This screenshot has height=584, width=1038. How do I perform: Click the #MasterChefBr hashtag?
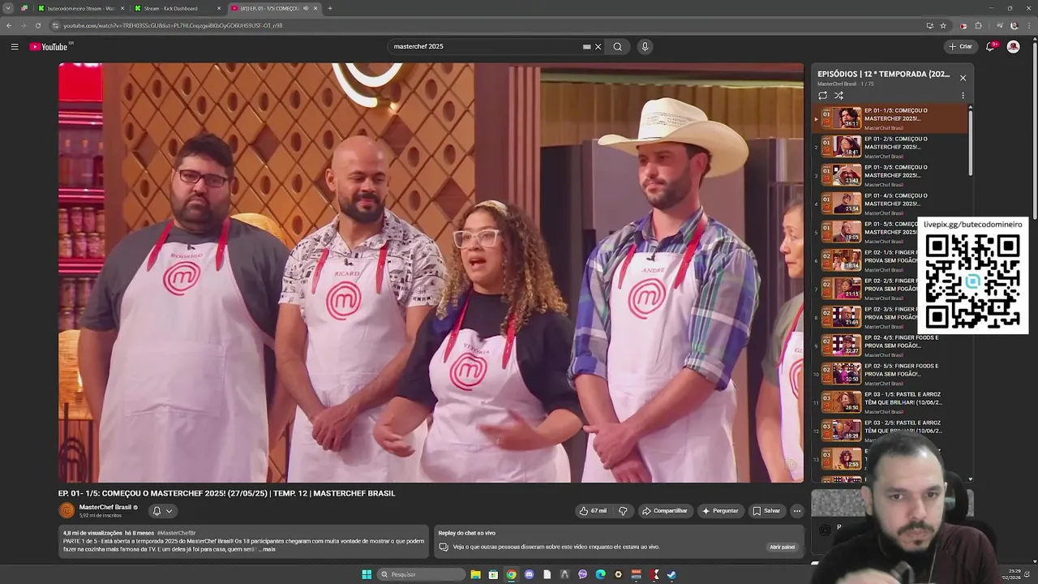pos(177,533)
